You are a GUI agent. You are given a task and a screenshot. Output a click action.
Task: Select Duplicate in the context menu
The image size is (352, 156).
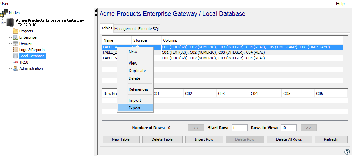137,71
